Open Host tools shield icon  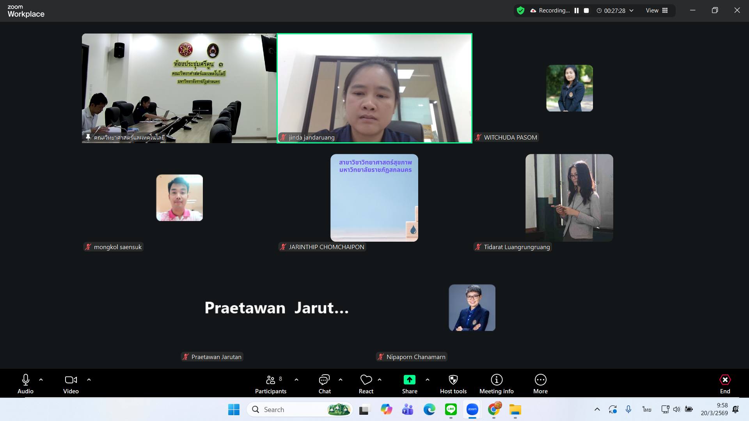[453, 380]
